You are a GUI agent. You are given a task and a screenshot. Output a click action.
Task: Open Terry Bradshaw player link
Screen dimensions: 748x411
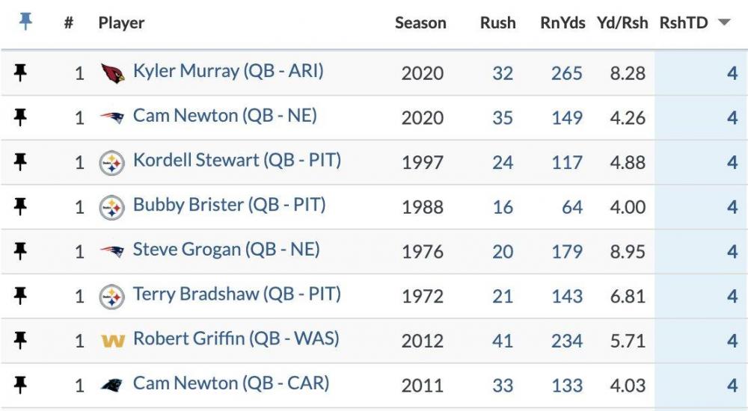coord(236,295)
